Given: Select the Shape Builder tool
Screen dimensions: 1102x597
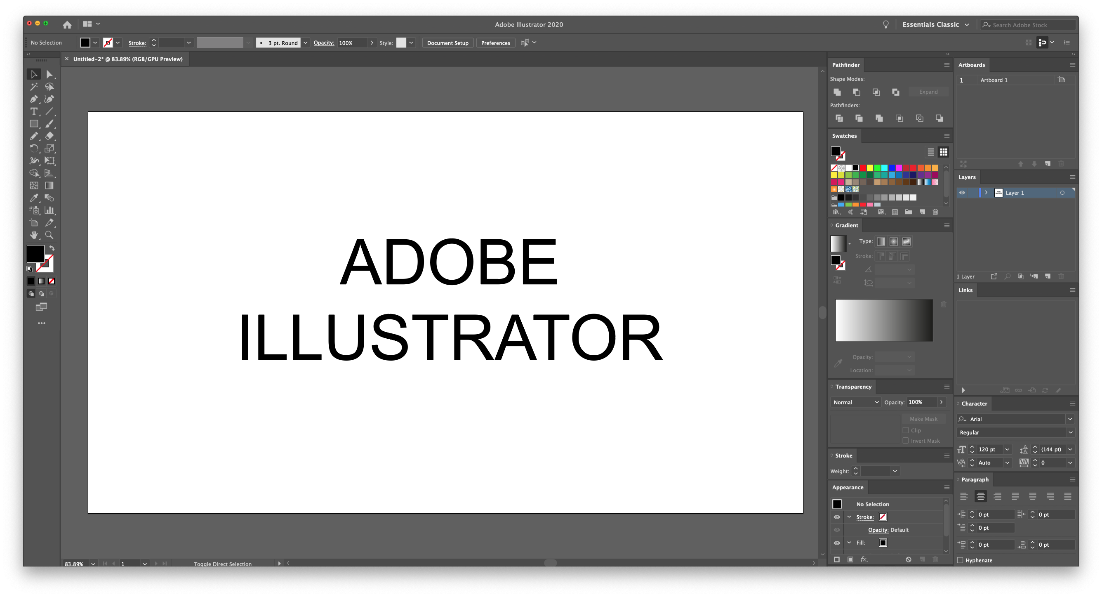Looking at the screenshot, I should [x=34, y=173].
